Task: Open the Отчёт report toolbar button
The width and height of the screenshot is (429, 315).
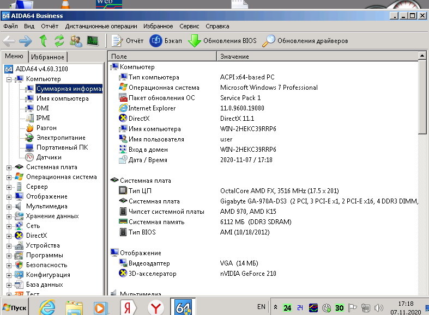Action: tap(128, 41)
